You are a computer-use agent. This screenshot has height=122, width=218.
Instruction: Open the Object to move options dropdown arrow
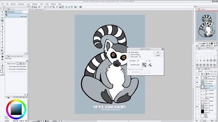point(26,64)
